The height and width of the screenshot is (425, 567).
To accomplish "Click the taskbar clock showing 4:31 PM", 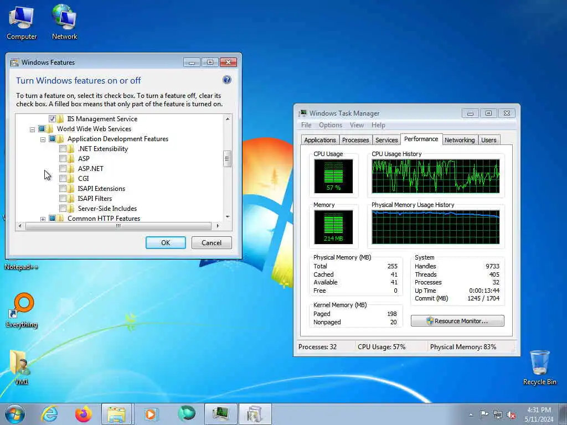I will point(539,414).
